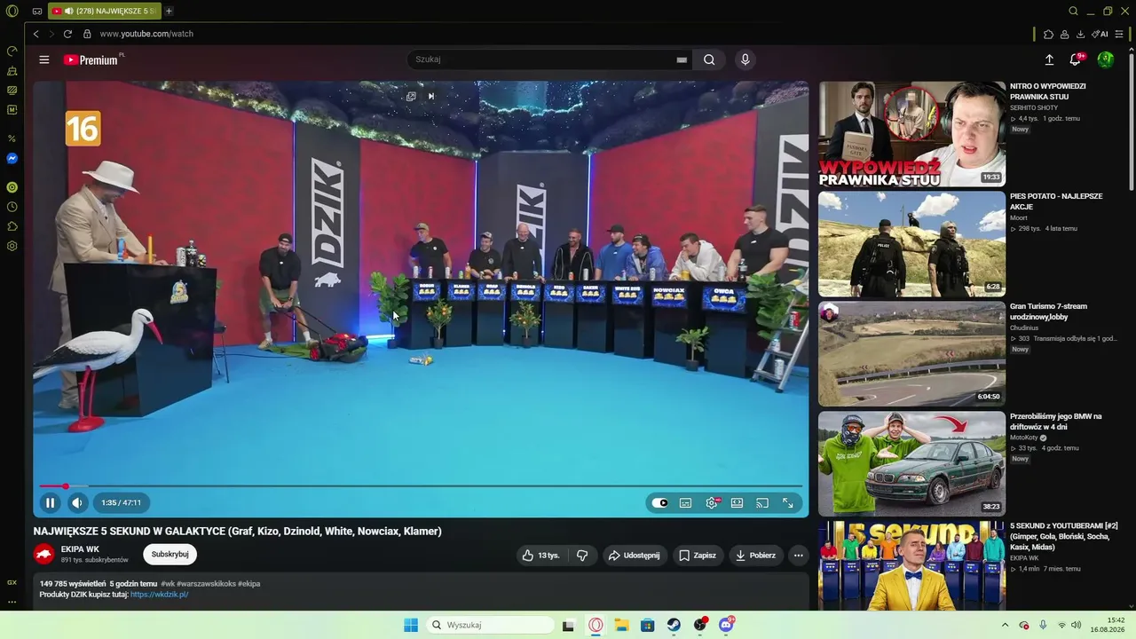The image size is (1136, 639).
Task: Open the 5 SEKUND z YOUTUBERAMI thumbnail
Action: point(911,565)
